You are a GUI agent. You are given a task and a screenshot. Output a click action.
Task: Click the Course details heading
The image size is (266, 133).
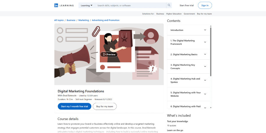68,119
